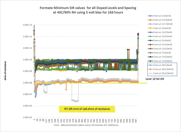Image resolution: width=181 pixels, height=132 pixels.
Task: Click legend entry 'Form at 7.0 (10mil)'
Action: (160, 57)
